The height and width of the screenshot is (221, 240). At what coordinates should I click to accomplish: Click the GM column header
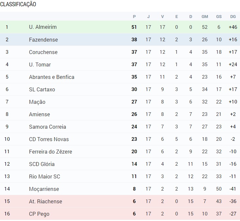(x=205, y=16)
